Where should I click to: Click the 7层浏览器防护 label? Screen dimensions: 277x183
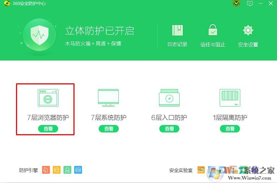(x=48, y=117)
